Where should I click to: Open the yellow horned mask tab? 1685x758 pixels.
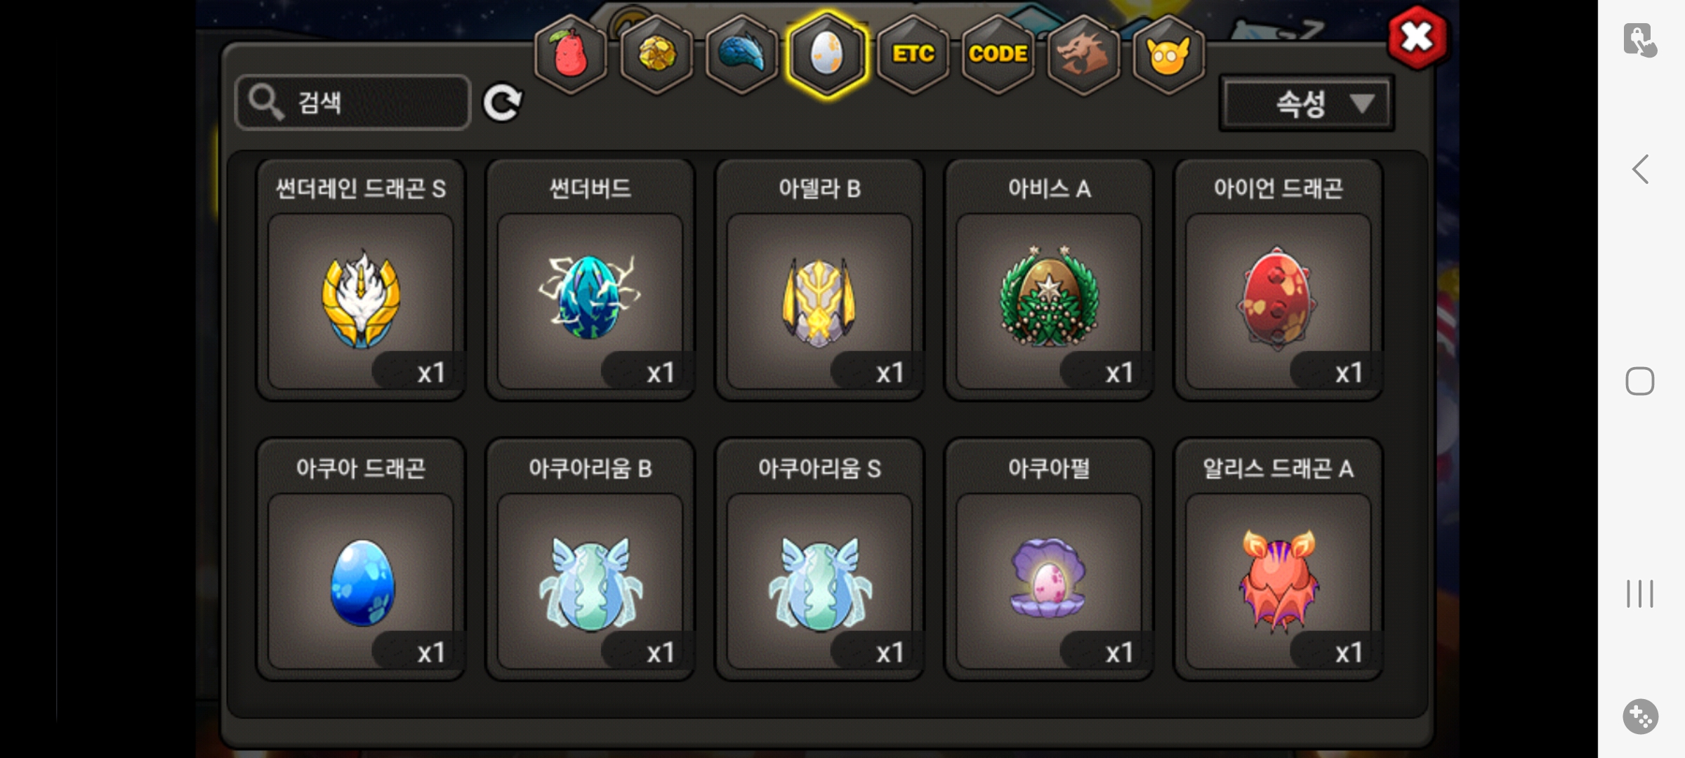point(1169,54)
